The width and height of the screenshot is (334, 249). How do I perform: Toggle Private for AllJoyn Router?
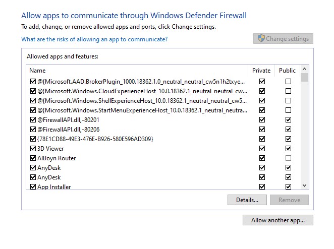tap(262, 158)
